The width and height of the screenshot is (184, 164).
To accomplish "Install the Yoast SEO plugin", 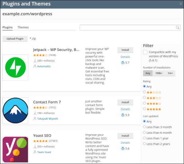I will point(125,136).
